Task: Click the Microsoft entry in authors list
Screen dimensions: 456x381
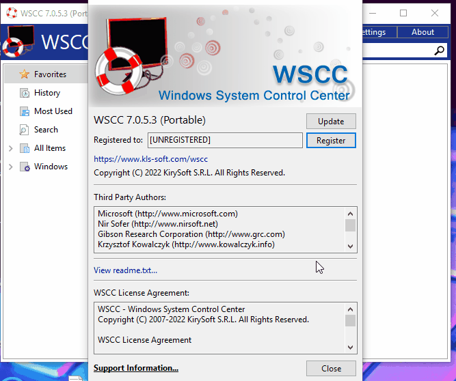Action: point(167,214)
